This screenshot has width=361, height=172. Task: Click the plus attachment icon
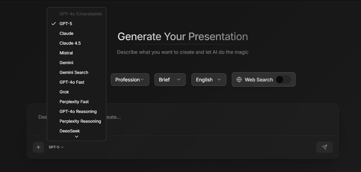pyautogui.click(x=38, y=147)
